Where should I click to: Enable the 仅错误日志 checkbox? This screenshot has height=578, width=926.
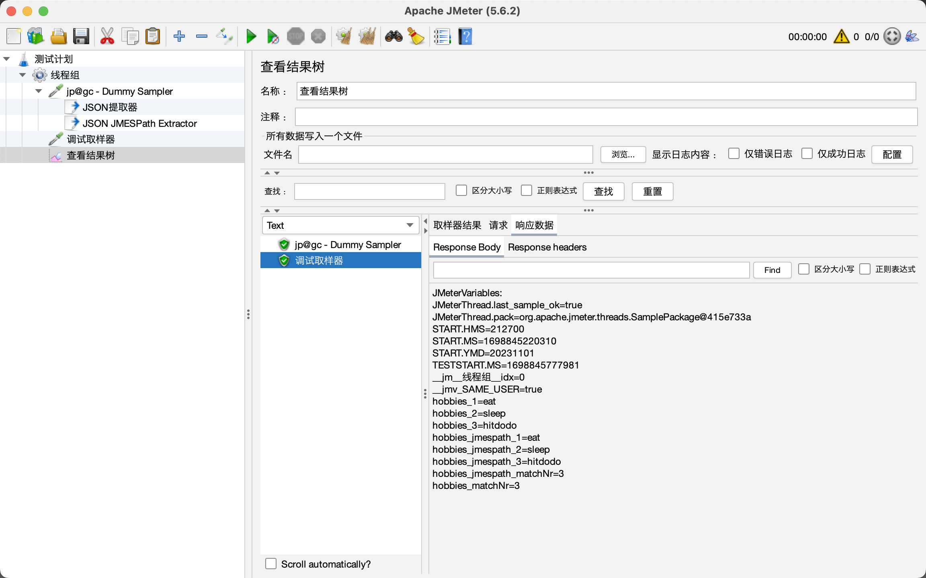[734, 154]
